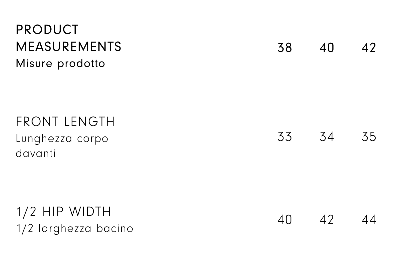401x257 pixels.
Task: Click the 1/2 HIP WIDTH row label
Action: (63, 212)
